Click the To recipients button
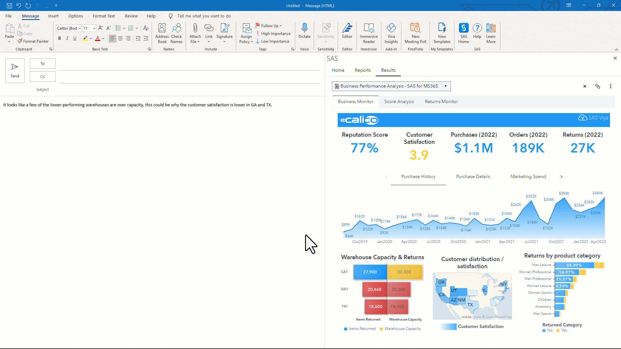Viewport: 621px width, 349px height. coord(42,64)
